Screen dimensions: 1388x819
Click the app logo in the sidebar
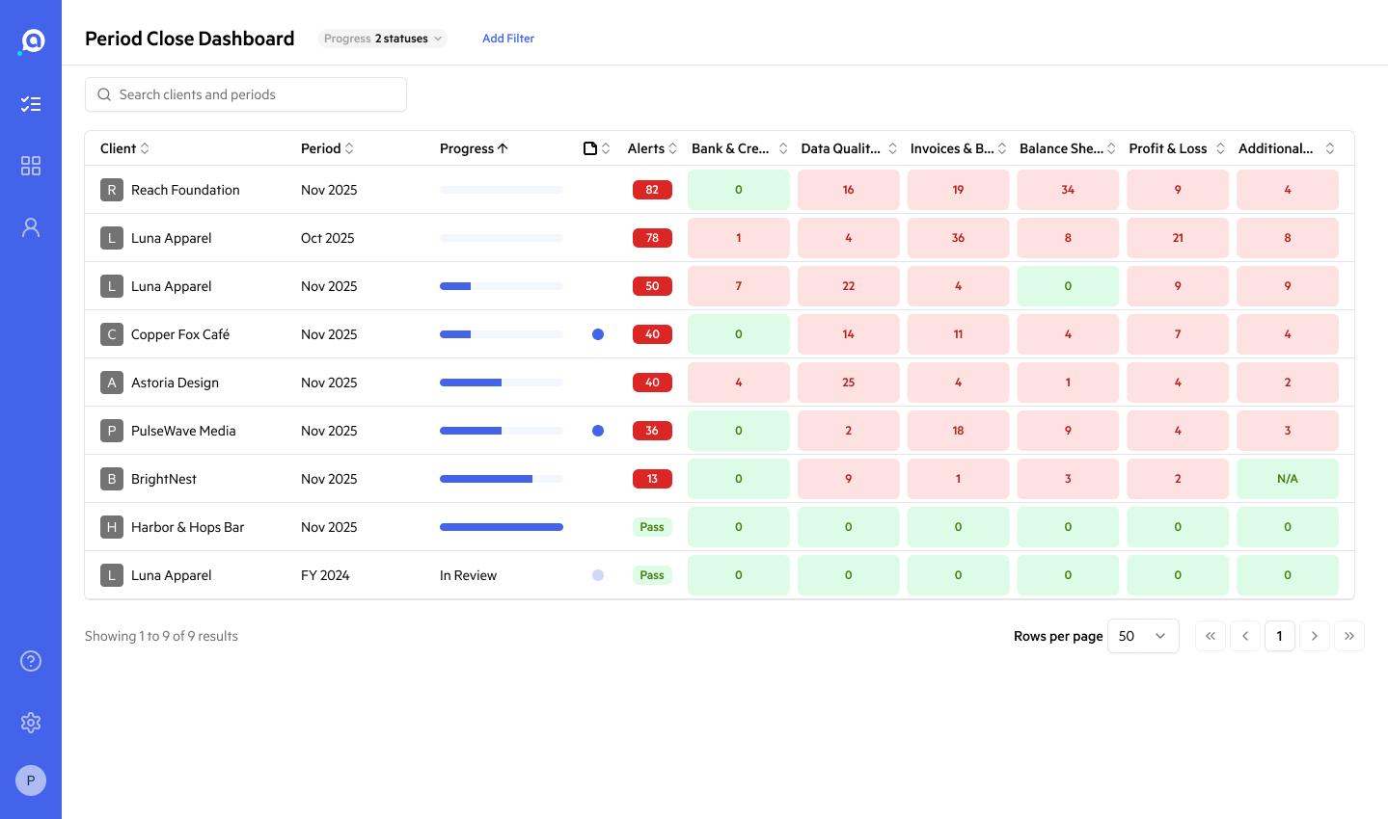point(32,41)
